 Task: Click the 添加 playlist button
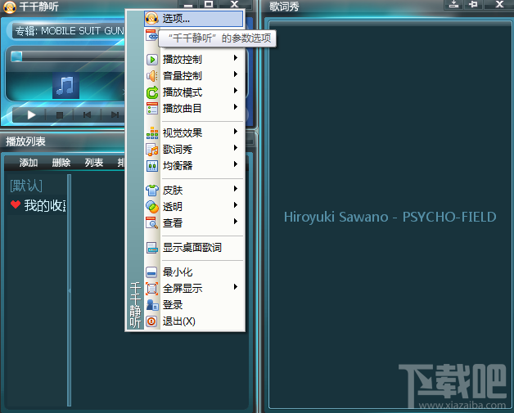[29, 163]
